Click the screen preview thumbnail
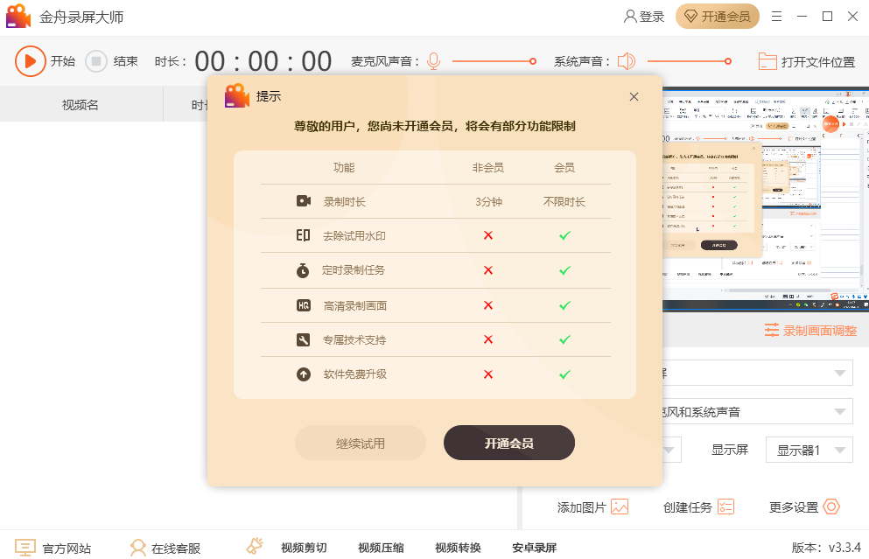This screenshot has width=869, height=559. pos(766,199)
